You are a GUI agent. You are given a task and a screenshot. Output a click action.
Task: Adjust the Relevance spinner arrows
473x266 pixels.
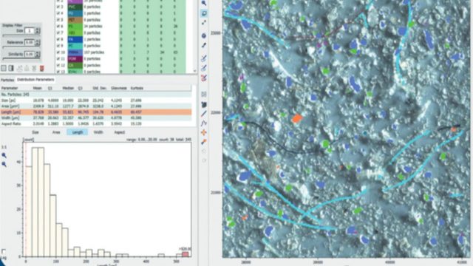38,43
